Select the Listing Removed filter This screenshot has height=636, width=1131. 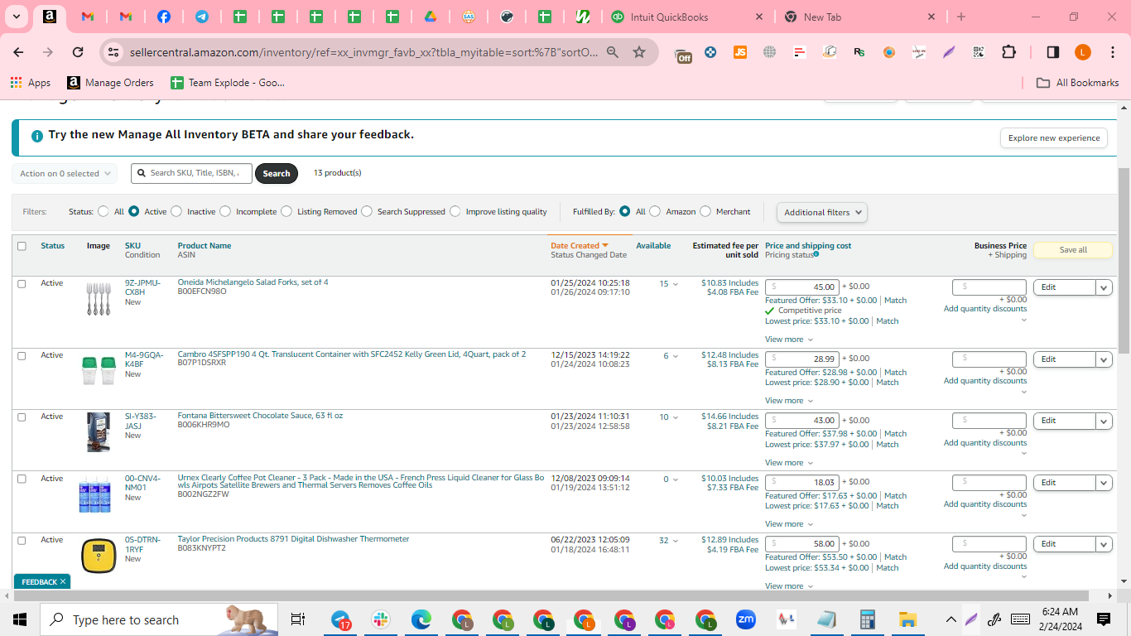pyautogui.click(x=286, y=211)
